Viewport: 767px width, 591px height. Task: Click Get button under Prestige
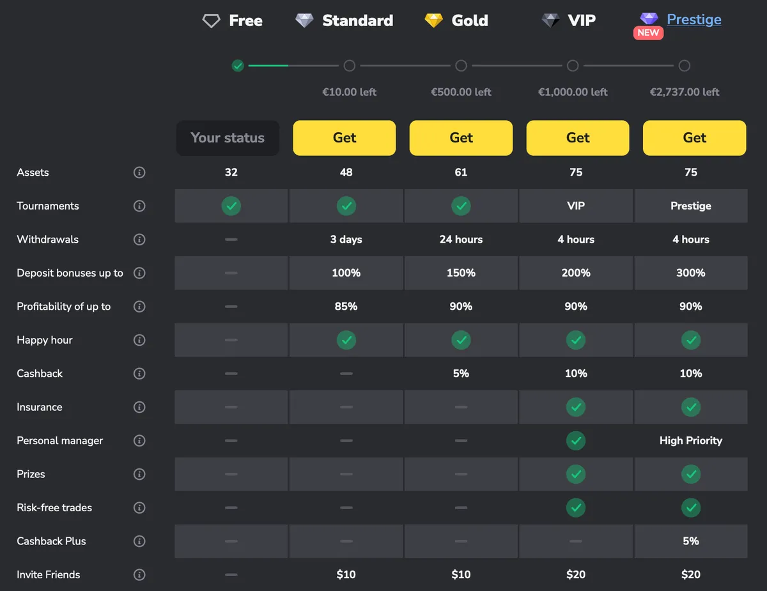[x=694, y=138]
